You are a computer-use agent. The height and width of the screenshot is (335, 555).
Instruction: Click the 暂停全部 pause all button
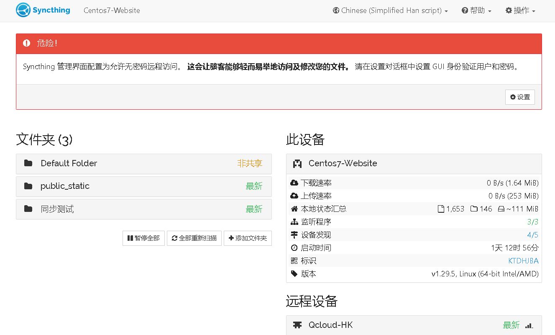(x=143, y=238)
